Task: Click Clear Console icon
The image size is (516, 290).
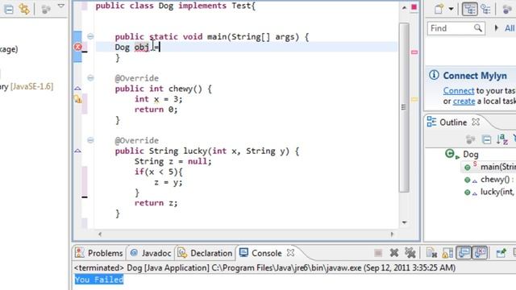Action: [431, 253]
